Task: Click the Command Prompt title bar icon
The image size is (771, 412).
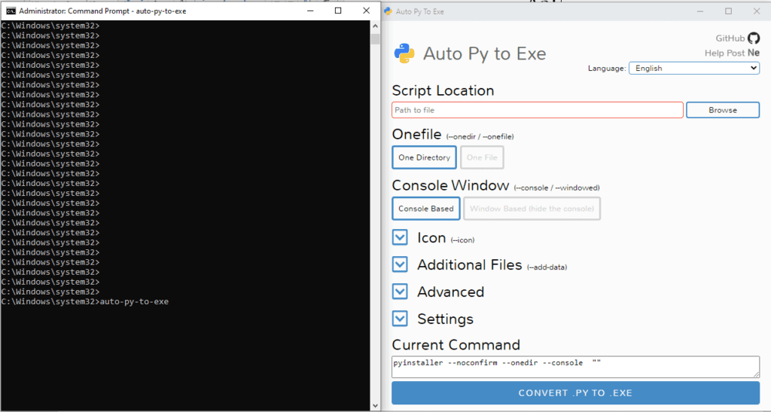Action: coord(11,11)
